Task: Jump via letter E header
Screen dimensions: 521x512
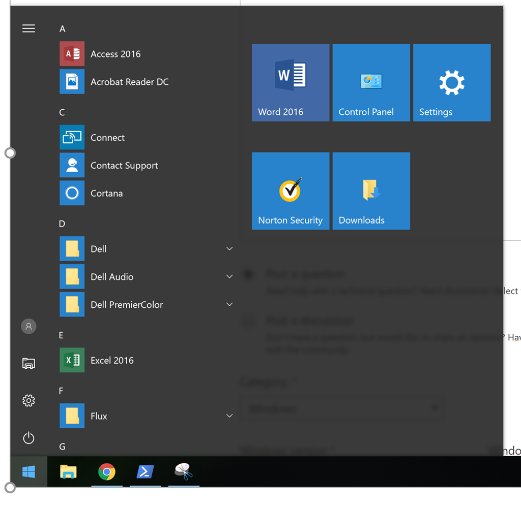Action: click(x=62, y=335)
